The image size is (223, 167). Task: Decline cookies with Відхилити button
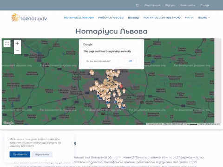[42, 154]
